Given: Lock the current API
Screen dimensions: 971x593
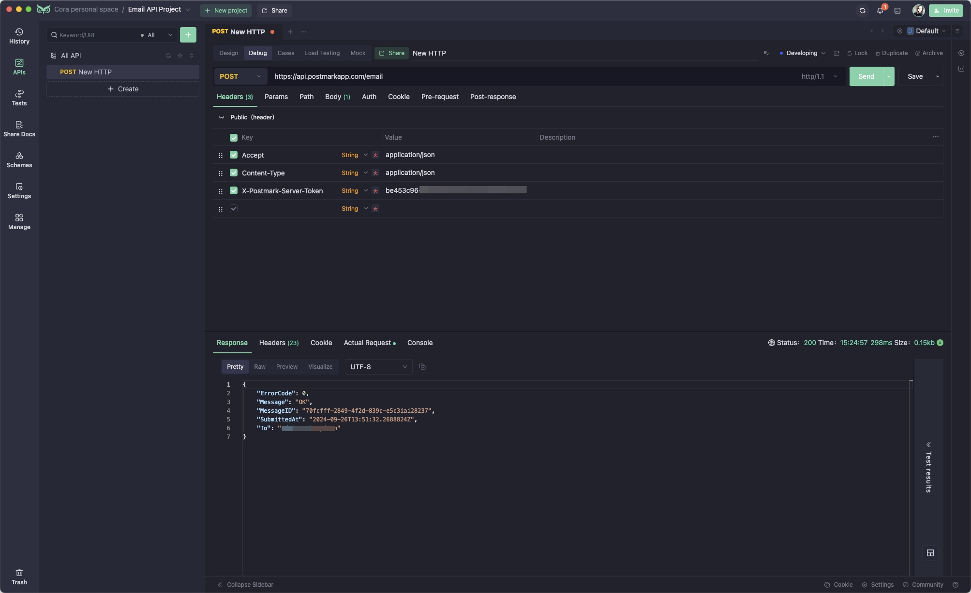Looking at the screenshot, I should point(857,53).
